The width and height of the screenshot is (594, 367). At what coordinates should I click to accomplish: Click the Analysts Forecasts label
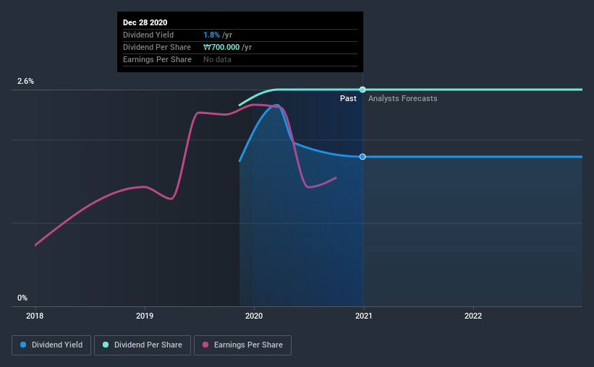tap(403, 98)
